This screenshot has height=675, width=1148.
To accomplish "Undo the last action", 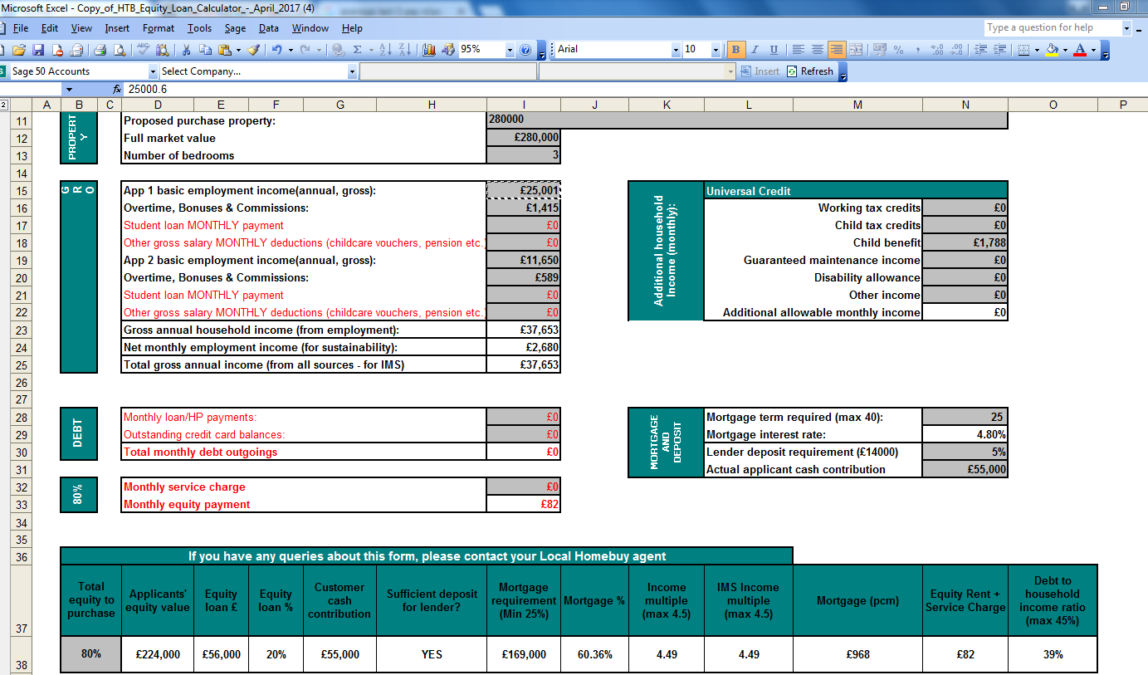I will coord(276,50).
